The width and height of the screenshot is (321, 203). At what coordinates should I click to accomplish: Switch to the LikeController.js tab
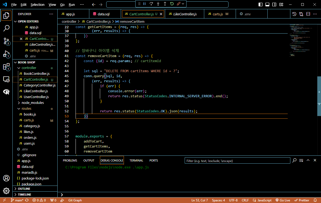185,14
